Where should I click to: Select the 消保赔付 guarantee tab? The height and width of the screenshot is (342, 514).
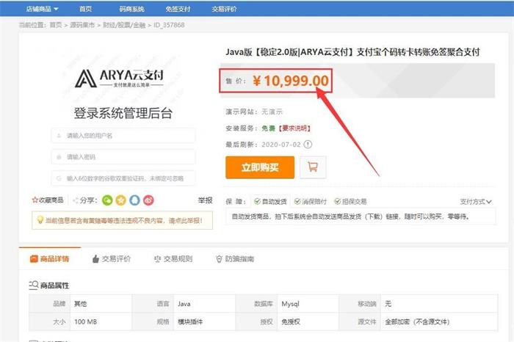tap(311, 202)
